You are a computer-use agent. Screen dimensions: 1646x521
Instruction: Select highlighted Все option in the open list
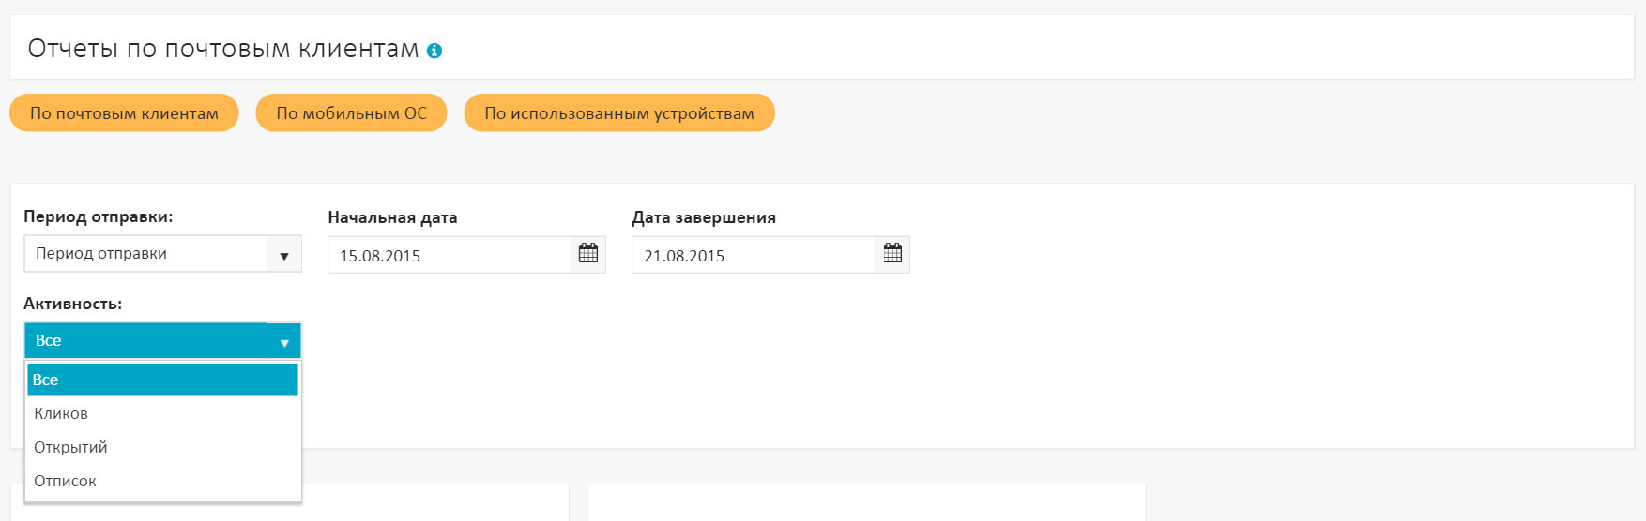click(161, 380)
